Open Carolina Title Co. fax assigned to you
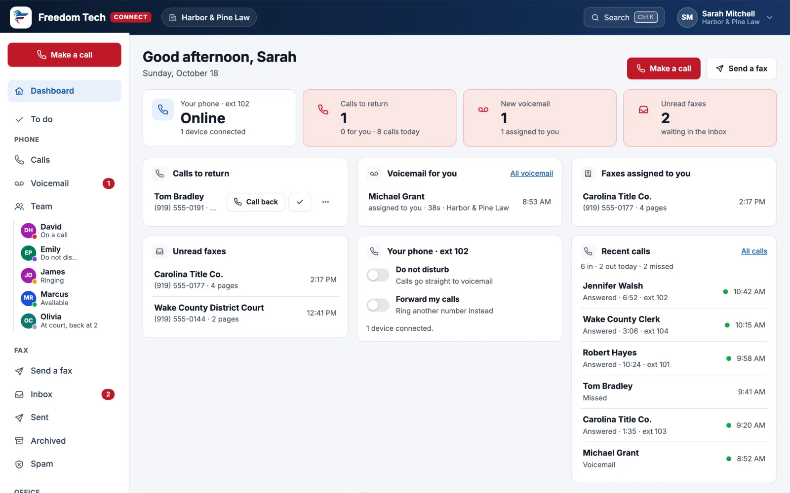The image size is (790, 493). pyautogui.click(x=674, y=202)
